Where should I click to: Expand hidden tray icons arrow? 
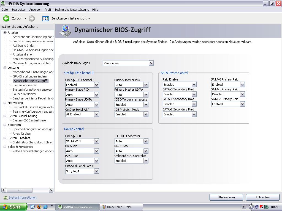tap(251, 207)
